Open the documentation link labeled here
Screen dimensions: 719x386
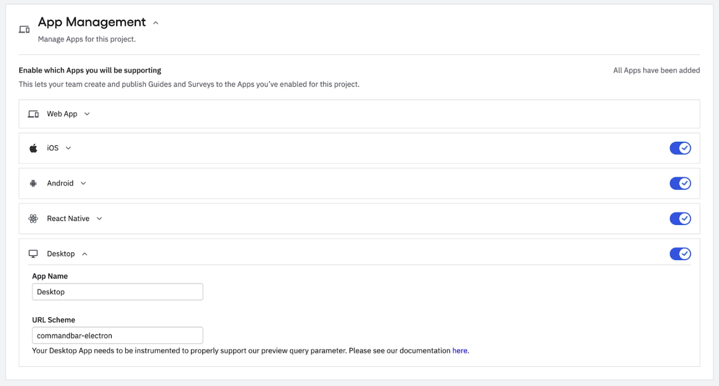460,350
